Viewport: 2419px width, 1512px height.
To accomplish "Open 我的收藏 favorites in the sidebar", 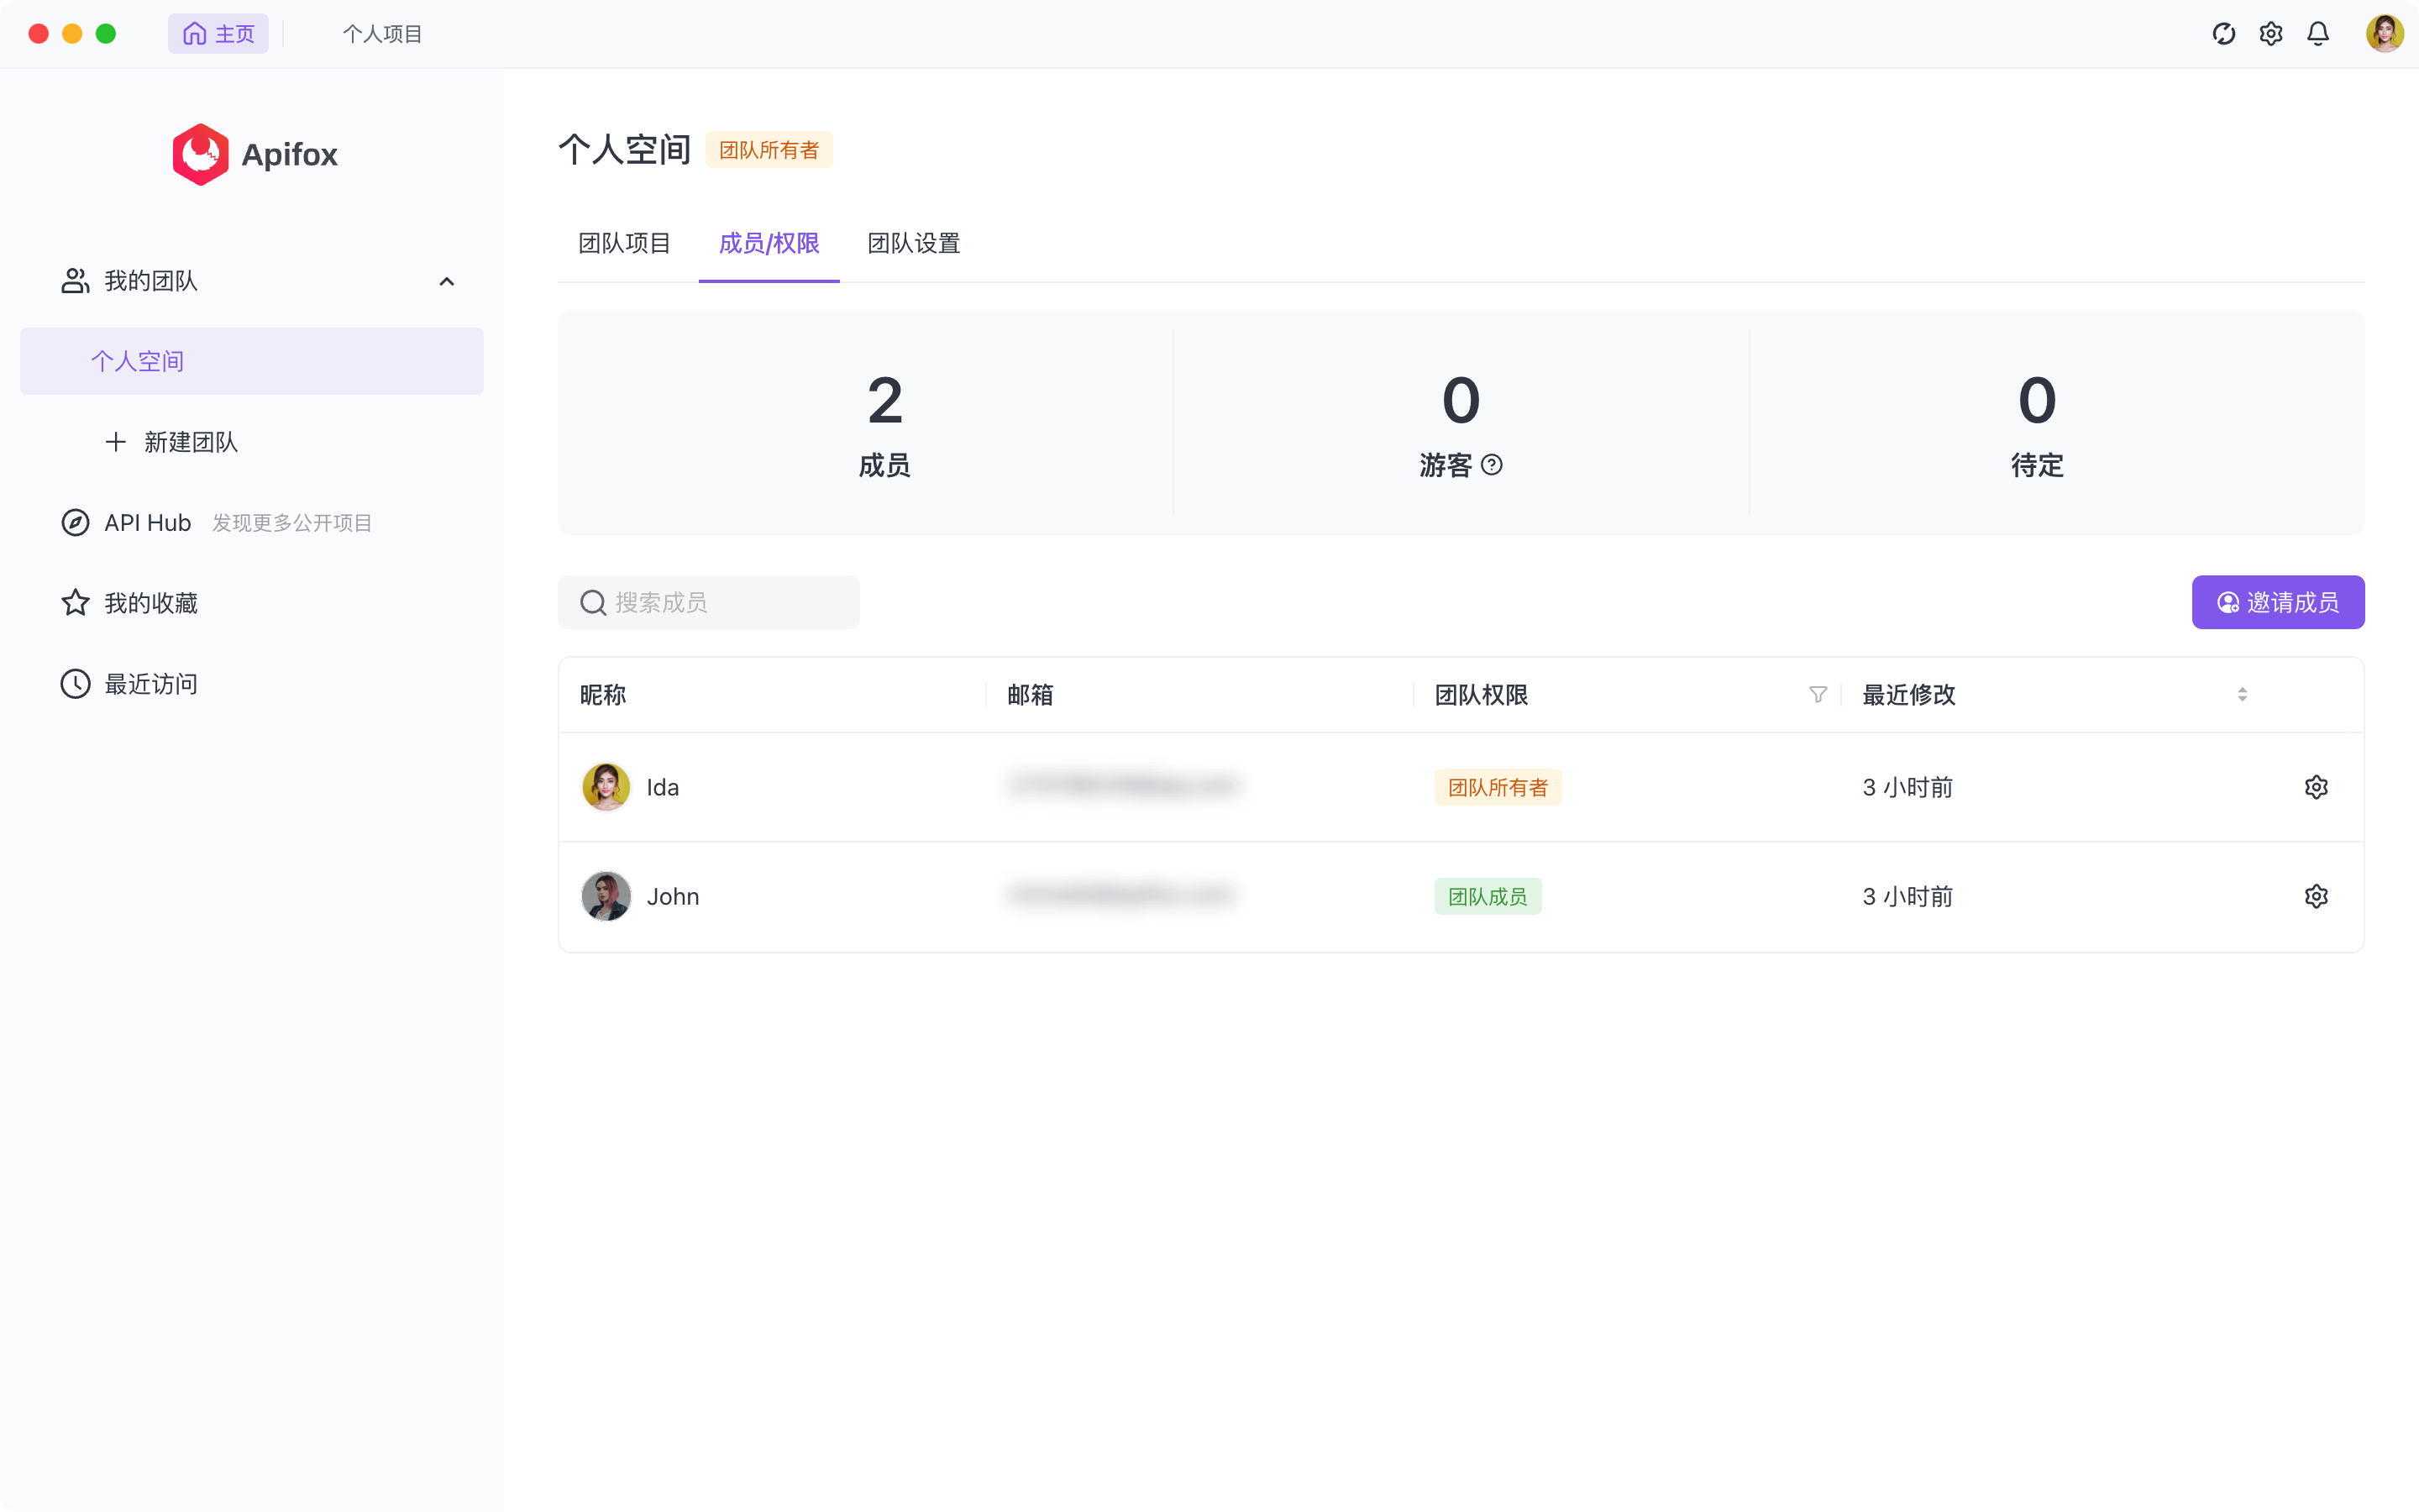I will click(x=150, y=603).
